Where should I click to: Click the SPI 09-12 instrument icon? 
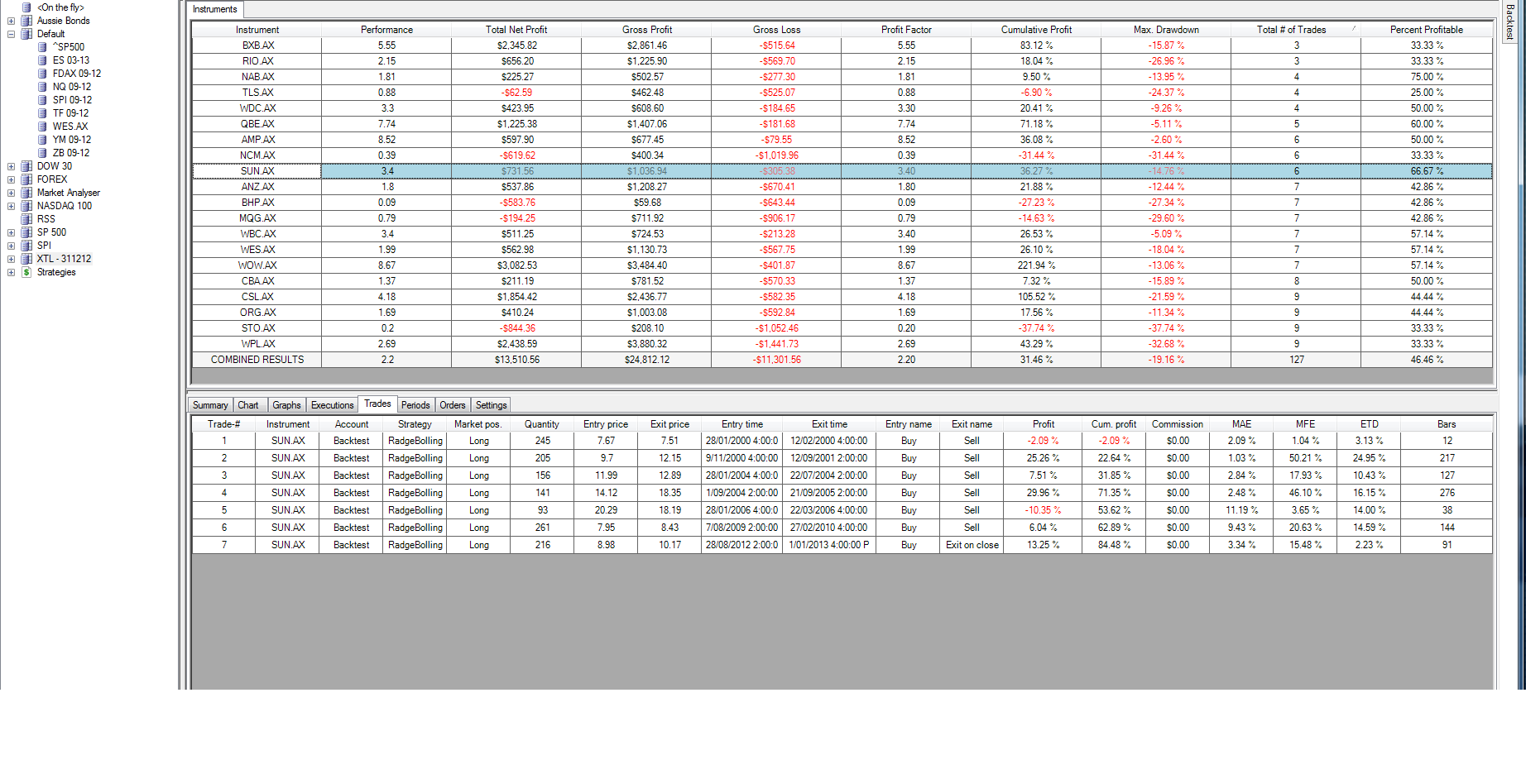click(x=42, y=100)
